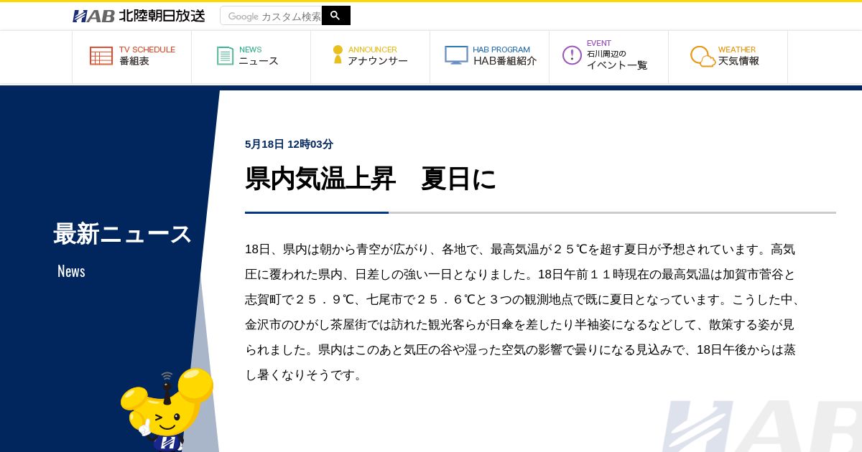Image resolution: width=862 pixels, height=452 pixels.
Task: Click the black search magnifier button
Action: [x=335, y=15]
